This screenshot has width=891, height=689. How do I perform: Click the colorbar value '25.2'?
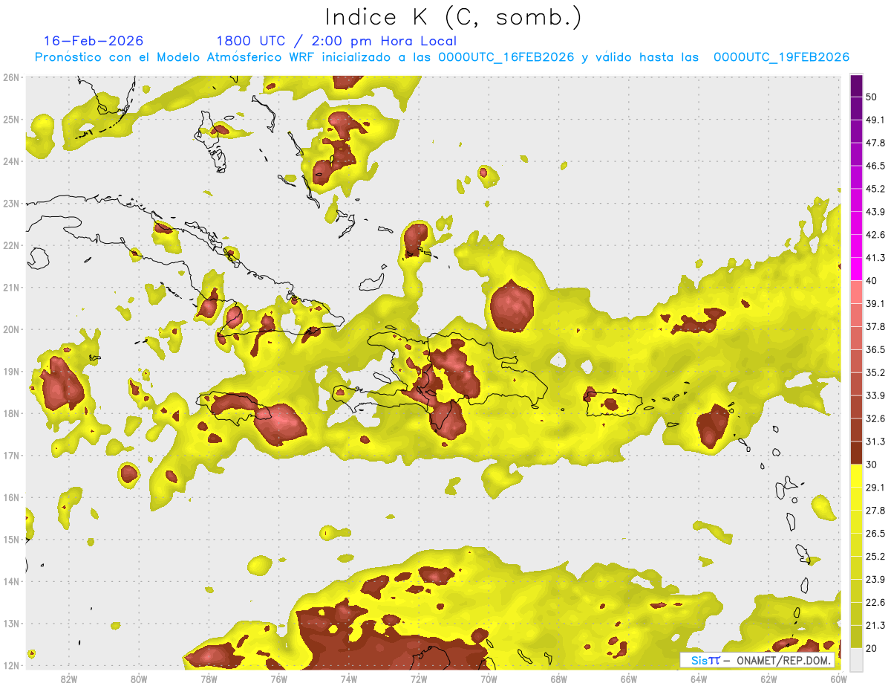click(875, 557)
